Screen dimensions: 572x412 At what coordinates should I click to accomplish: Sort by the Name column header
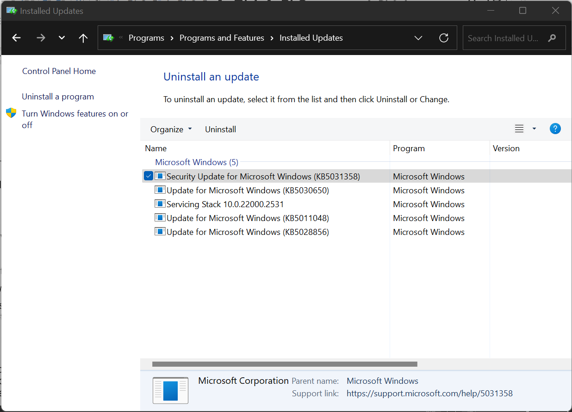tap(265, 148)
